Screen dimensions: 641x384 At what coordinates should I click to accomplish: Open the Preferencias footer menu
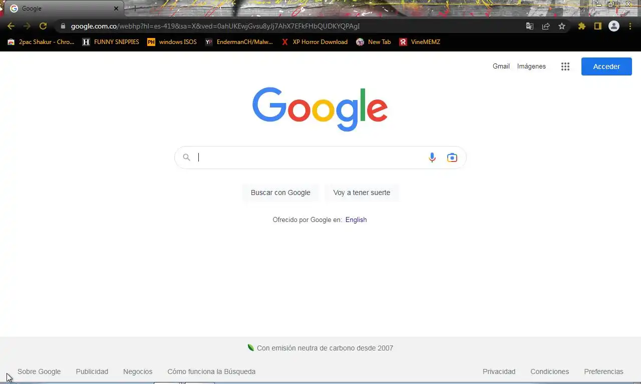603,371
